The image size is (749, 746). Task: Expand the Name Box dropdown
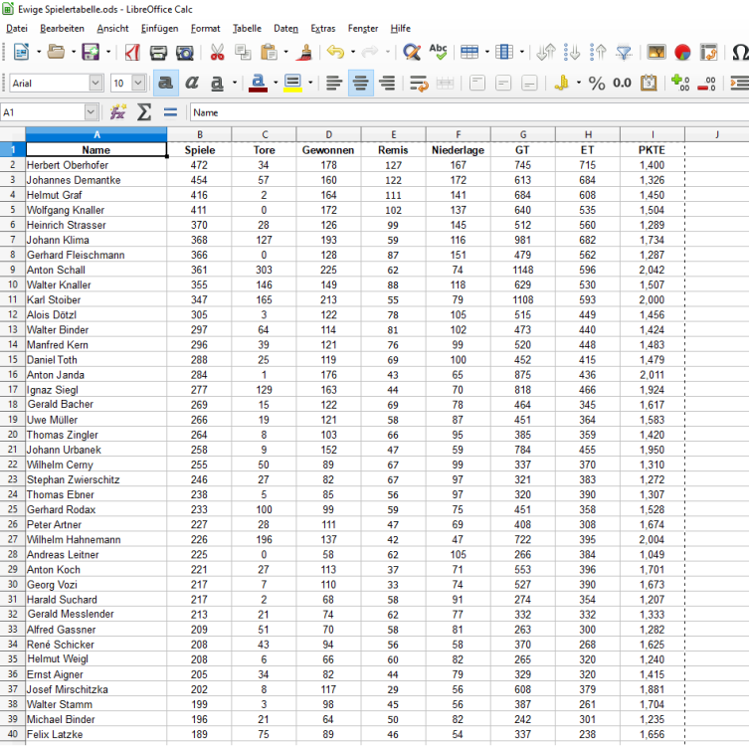pos(92,112)
